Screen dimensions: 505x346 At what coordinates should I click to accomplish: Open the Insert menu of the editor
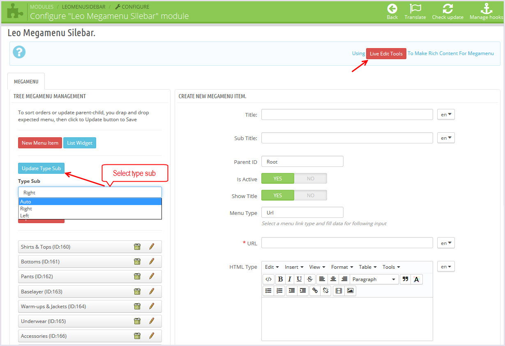click(x=294, y=267)
